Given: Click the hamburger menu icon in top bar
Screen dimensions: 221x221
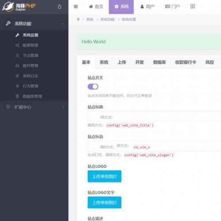Looking at the screenshot, I should [76, 7].
